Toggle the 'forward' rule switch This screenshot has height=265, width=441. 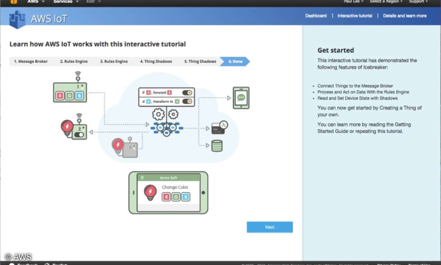tap(187, 92)
